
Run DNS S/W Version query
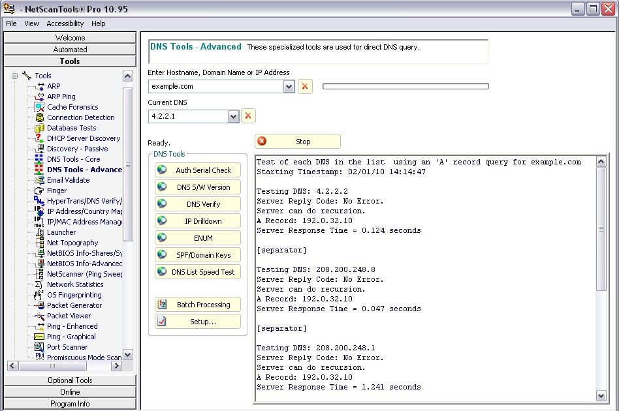[198, 187]
